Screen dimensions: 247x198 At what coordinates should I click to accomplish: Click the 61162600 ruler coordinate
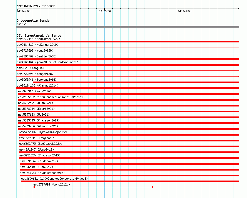pos(24,11)
